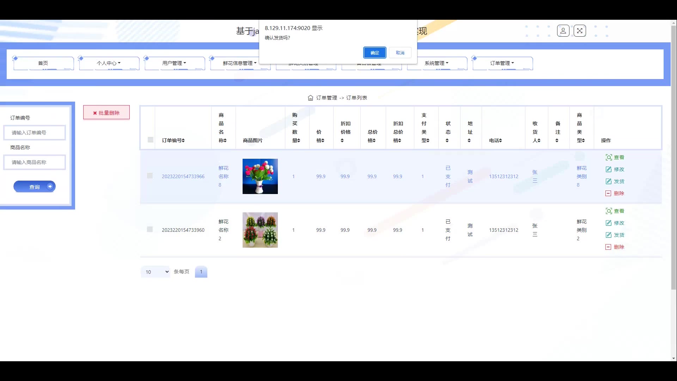Click the fullscreen exit icon in header
Image resolution: width=677 pixels, height=381 pixels.
[x=580, y=31]
